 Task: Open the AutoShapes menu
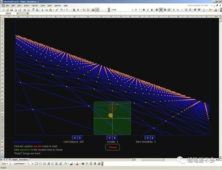click(20, 164)
